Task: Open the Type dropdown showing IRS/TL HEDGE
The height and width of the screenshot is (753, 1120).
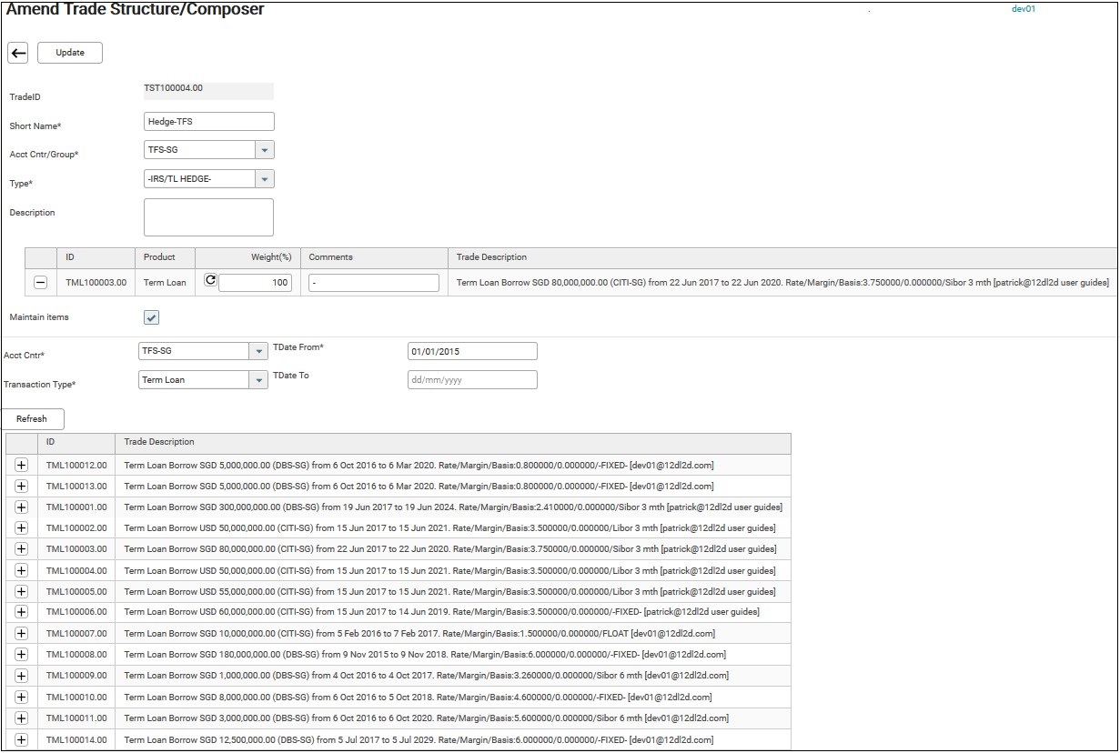Action: pyautogui.click(x=264, y=179)
